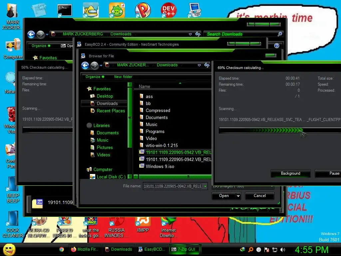Select Desktop under Favorites
341x256 pixels.
coord(105,96)
